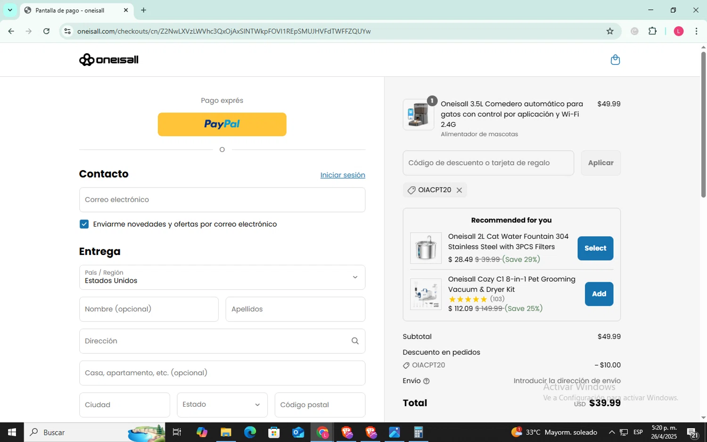The width and height of the screenshot is (707, 442).
Task: Go back to the previous page
Action: click(x=11, y=31)
